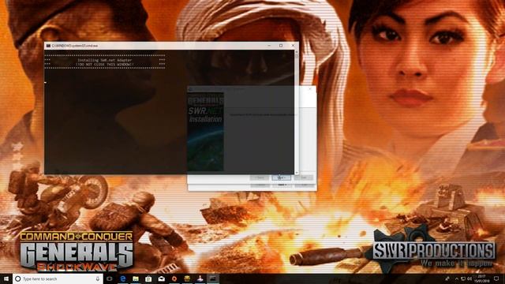Click the '(DO NOT CLOSE THIS WINDOW!)' text
This screenshot has width=505, height=284.
tap(105, 65)
